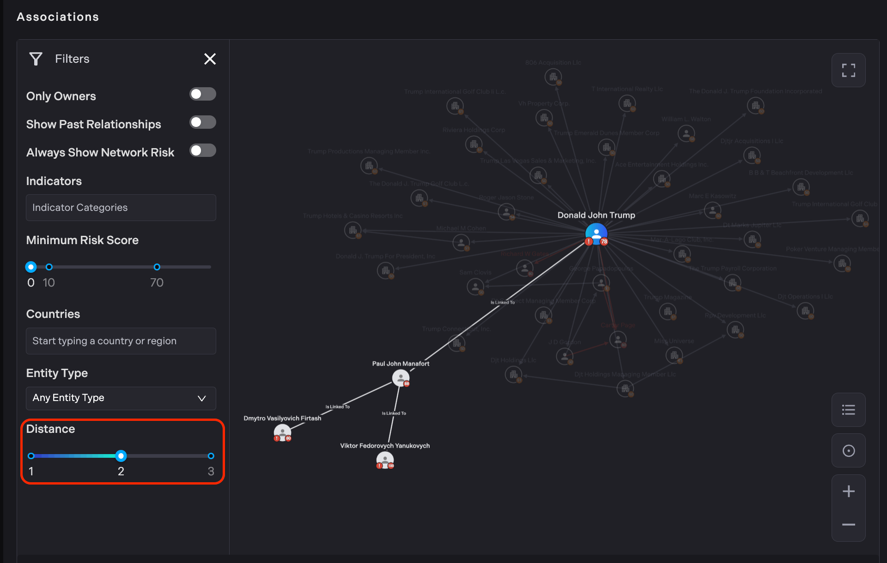Click the fullscreen expand icon
This screenshot has height=563, width=887.
point(848,70)
